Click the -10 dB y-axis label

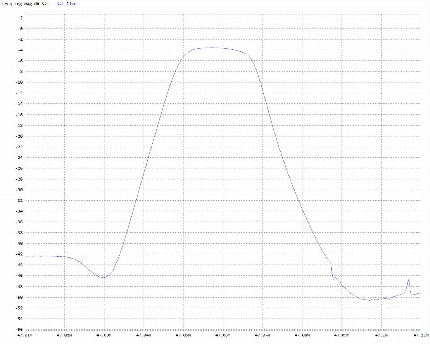pyautogui.click(x=19, y=82)
